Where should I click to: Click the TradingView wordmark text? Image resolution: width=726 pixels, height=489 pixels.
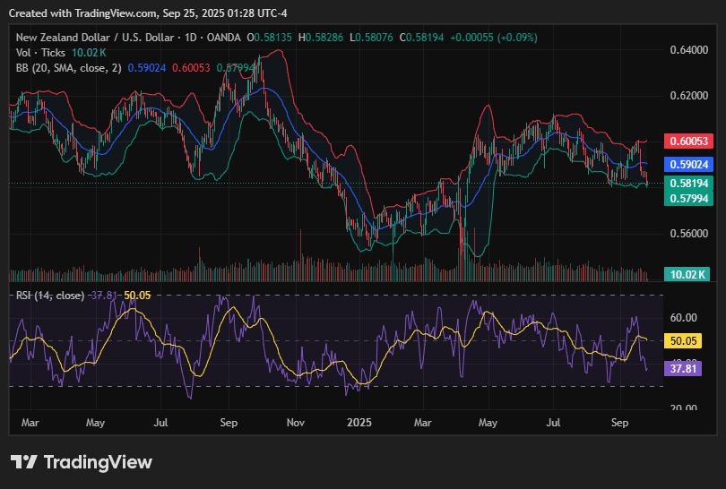pyautogui.click(x=99, y=462)
